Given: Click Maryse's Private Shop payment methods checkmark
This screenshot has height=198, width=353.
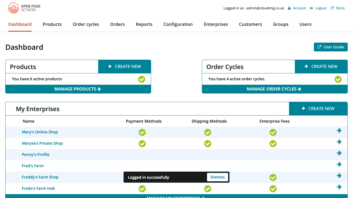Looking at the screenshot, I should pyautogui.click(x=142, y=144).
